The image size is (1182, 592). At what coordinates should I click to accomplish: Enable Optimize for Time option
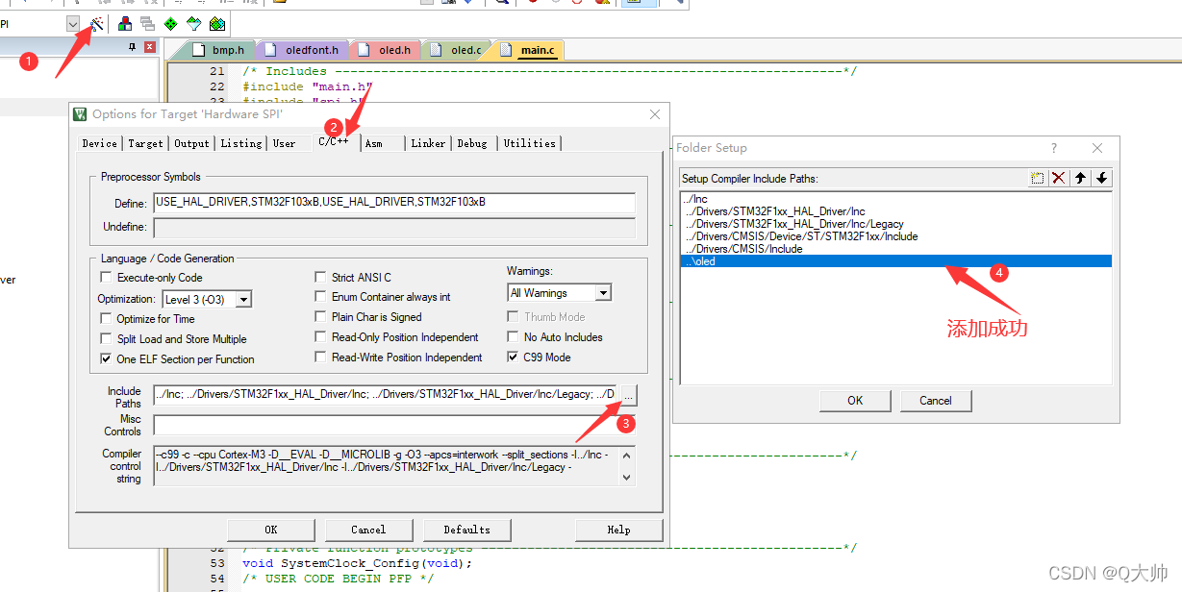[x=106, y=318]
